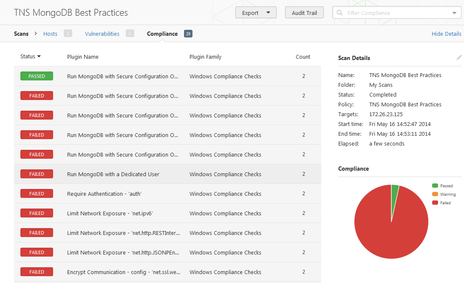Click the 'My Scans' folder value

[381, 85]
